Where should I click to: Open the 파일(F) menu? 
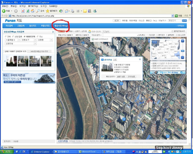[5, 6]
